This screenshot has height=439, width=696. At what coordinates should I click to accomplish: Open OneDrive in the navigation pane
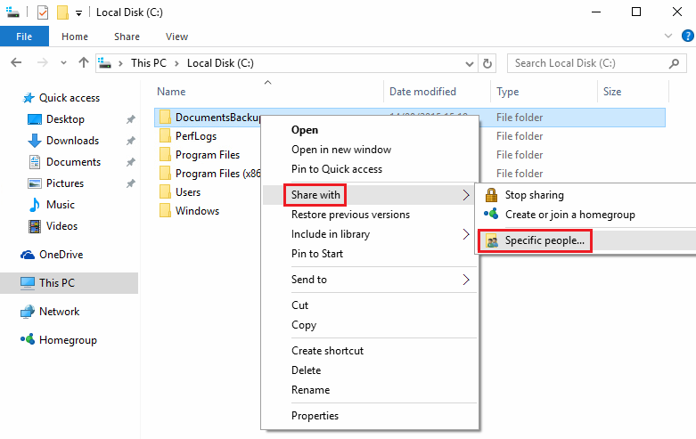pyautogui.click(x=60, y=255)
